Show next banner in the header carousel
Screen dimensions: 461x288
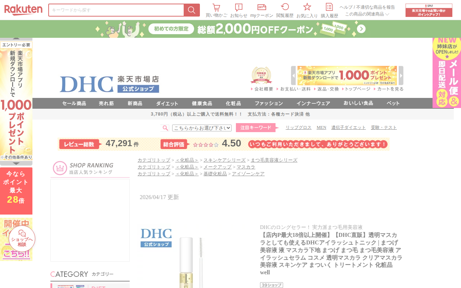(401, 76)
